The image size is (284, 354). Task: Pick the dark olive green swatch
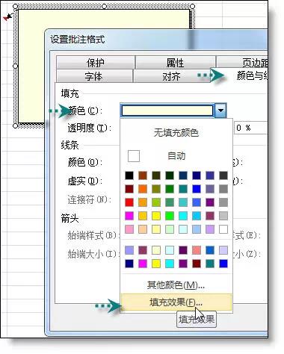pos(156,176)
